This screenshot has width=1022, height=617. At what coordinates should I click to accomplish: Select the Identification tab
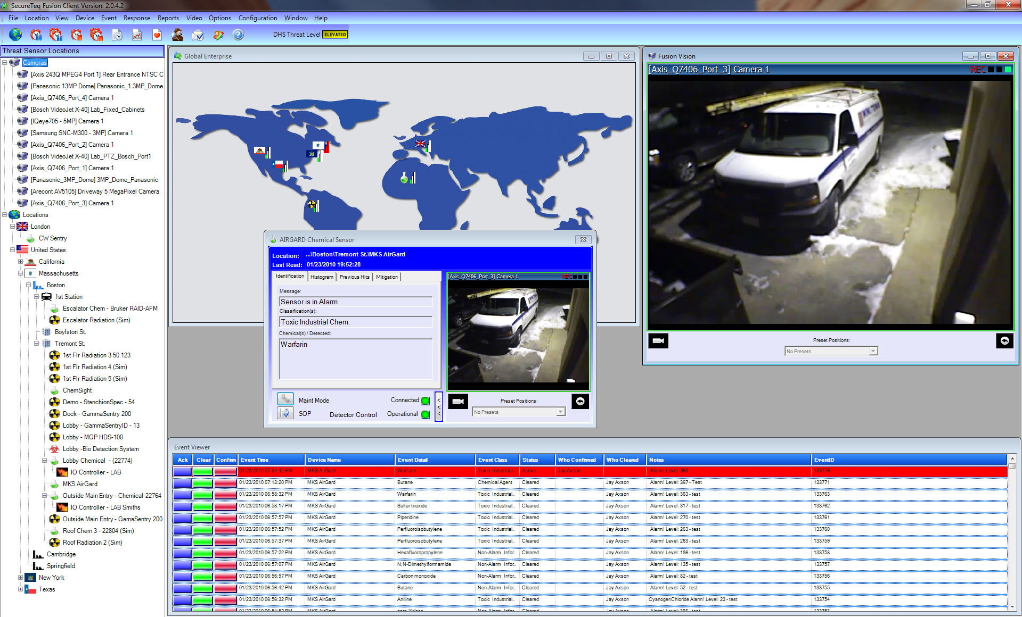coord(290,276)
